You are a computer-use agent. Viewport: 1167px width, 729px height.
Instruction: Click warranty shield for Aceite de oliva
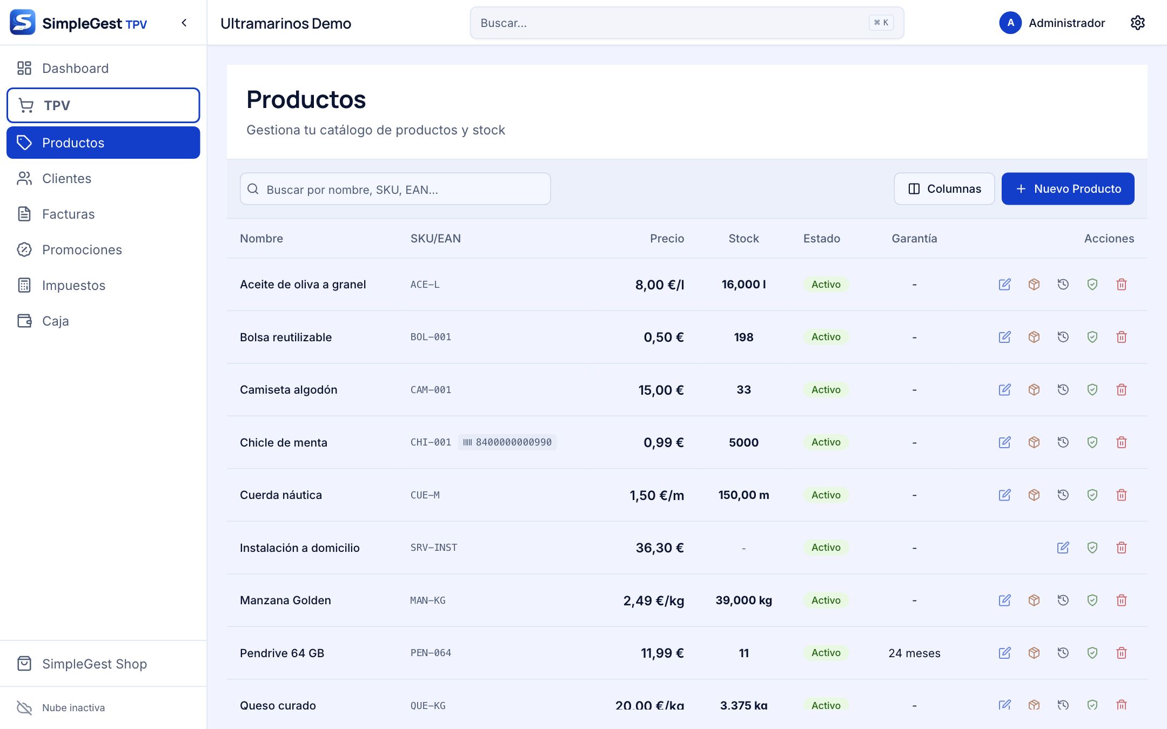[1092, 285]
